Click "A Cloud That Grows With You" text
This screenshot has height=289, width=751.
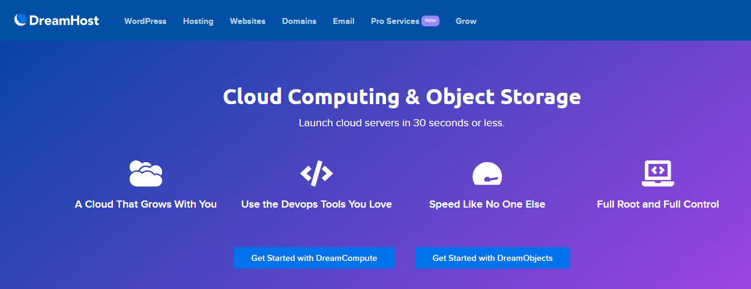click(146, 204)
